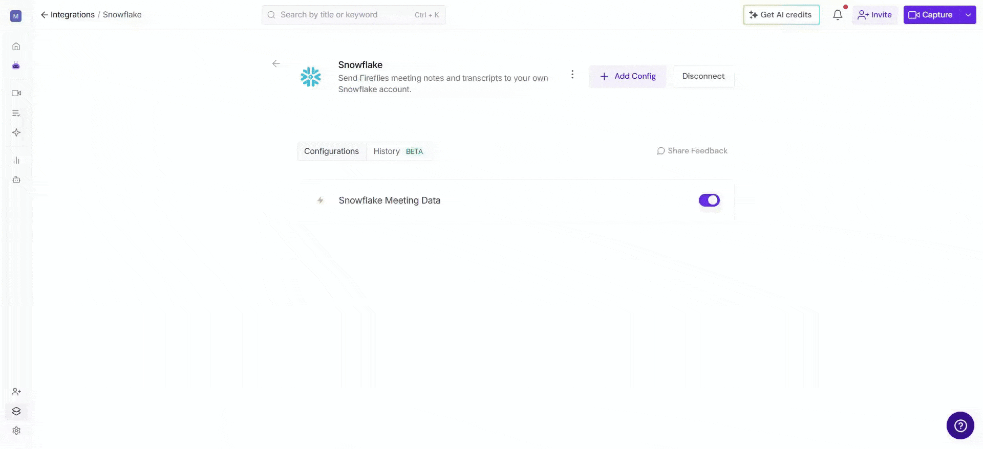Open the tasks list icon in sidebar
The image size is (983, 449).
point(16,113)
